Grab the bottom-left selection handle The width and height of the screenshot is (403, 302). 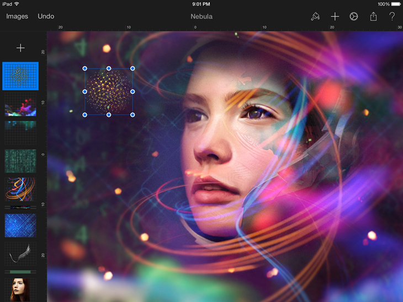85,115
